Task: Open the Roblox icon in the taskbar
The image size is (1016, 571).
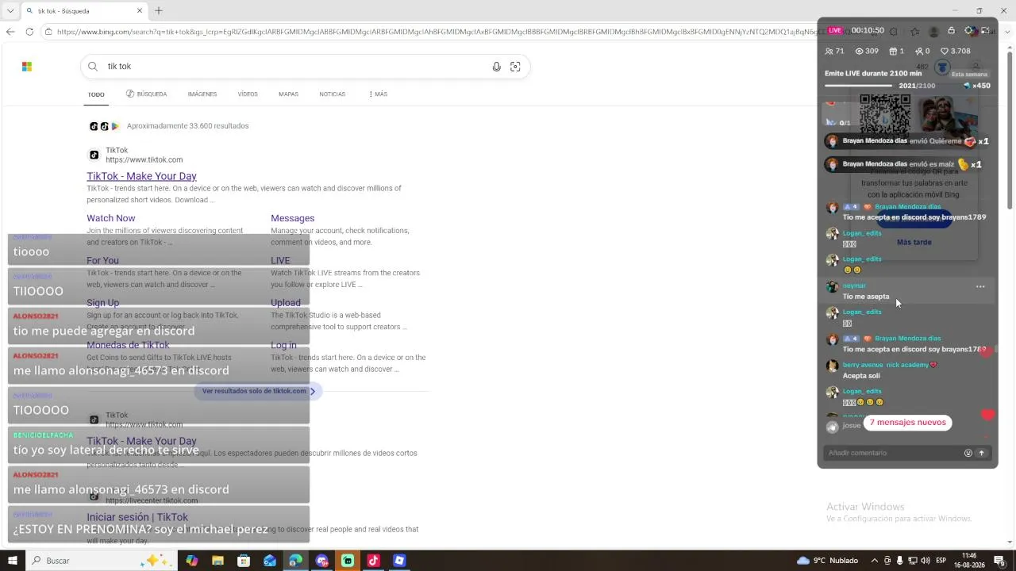Action: click(x=399, y=561)
